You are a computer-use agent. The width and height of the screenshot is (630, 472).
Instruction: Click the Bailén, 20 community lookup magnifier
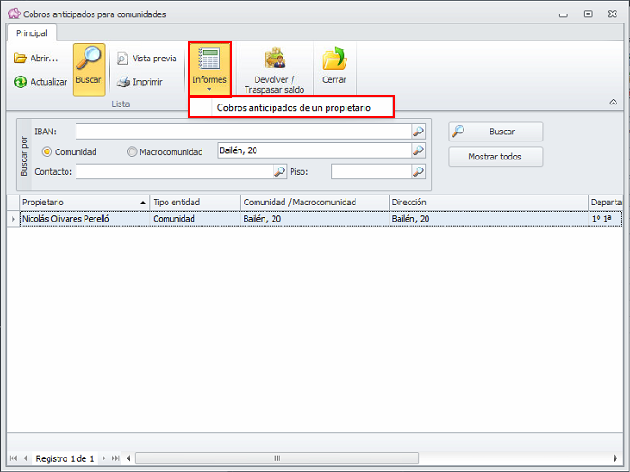point(418,150)
